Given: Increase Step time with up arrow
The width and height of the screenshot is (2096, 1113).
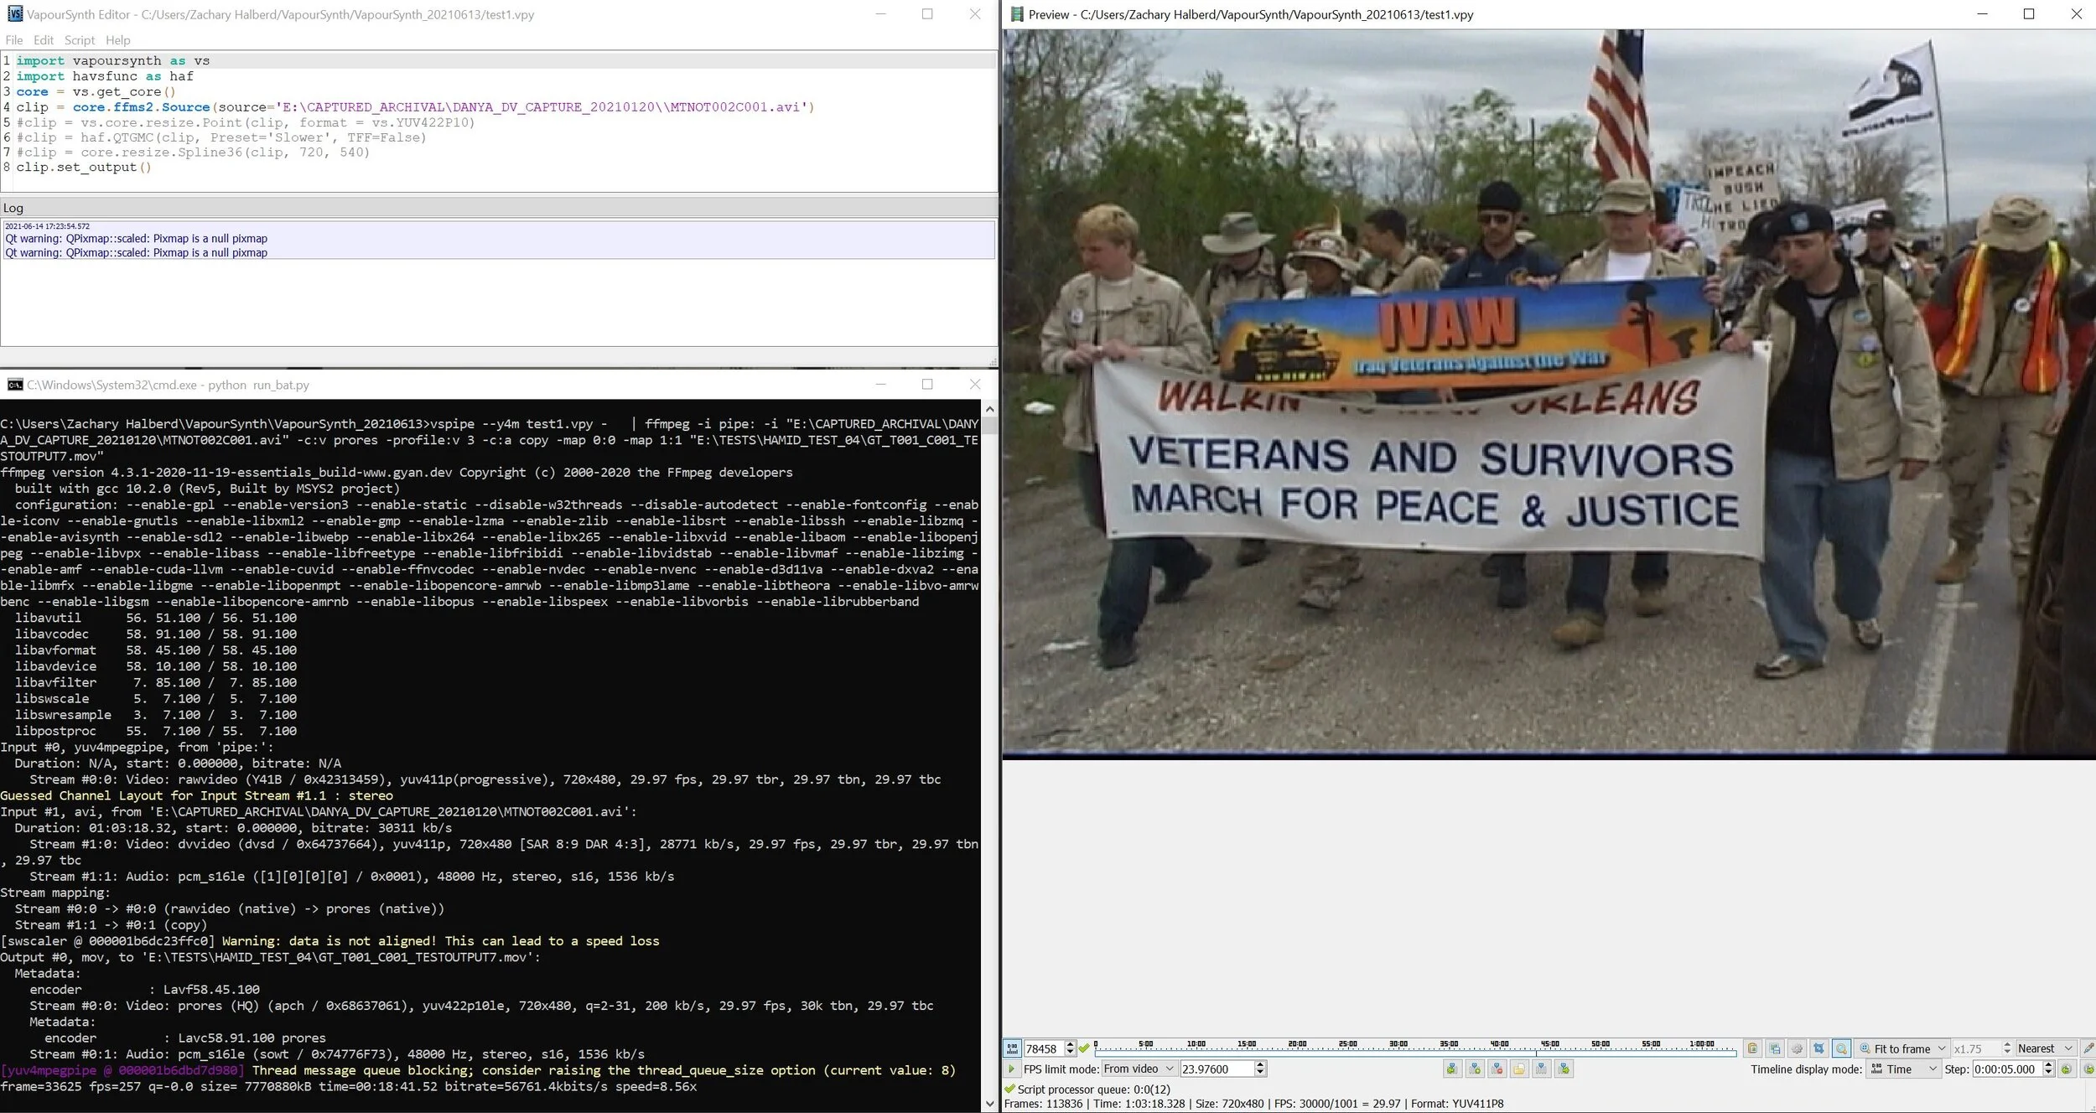Looking at the screenshot, I should click(2049, 1065).
